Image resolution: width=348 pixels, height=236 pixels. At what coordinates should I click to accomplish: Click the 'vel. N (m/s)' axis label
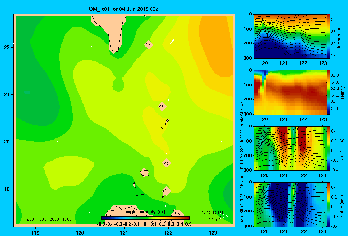[342, 150]
